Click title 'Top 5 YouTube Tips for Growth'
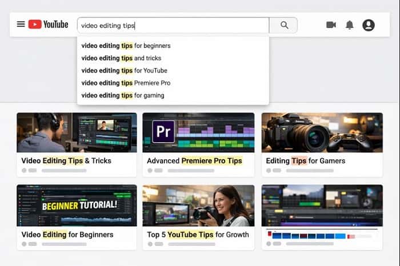 coord(198,235)
